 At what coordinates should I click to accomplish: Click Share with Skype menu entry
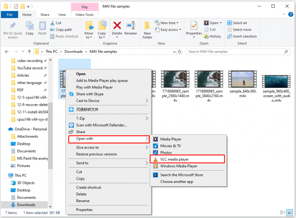pyautogui.click(x=109, y=94)
